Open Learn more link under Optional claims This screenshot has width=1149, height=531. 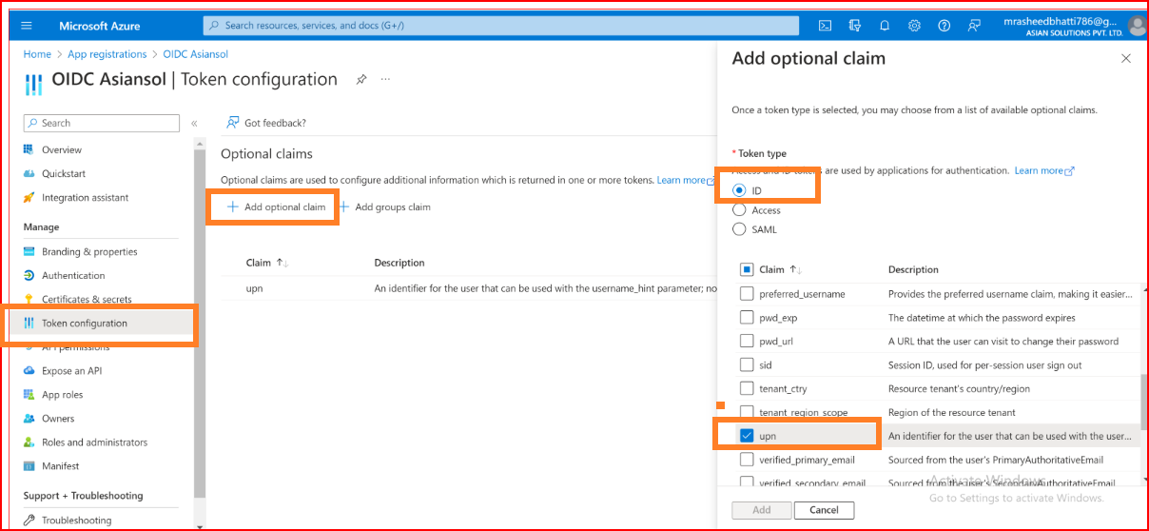tap(685, 180)
